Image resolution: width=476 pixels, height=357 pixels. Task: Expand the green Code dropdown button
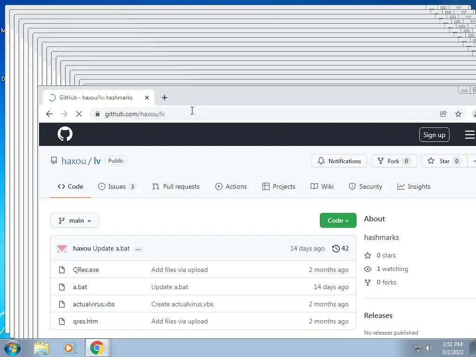coord(338,220)
